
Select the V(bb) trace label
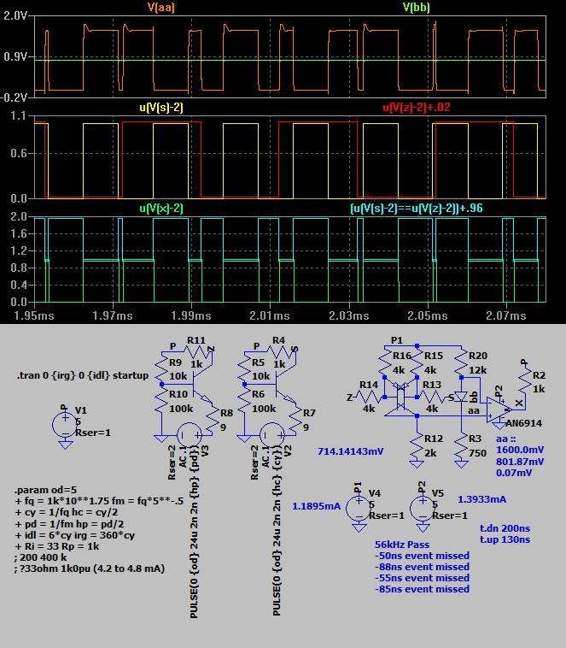[x=416, y=8]
